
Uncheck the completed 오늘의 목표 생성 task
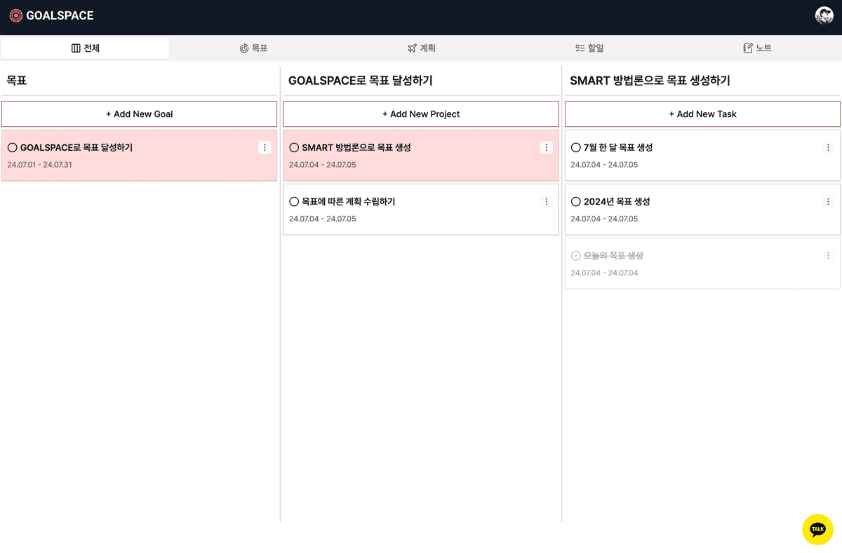(576, 256)
